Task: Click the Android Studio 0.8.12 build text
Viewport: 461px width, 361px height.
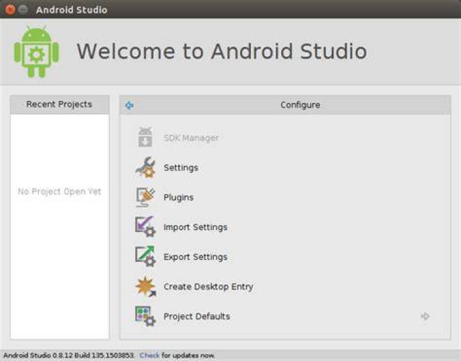Action: pos(69,355)
